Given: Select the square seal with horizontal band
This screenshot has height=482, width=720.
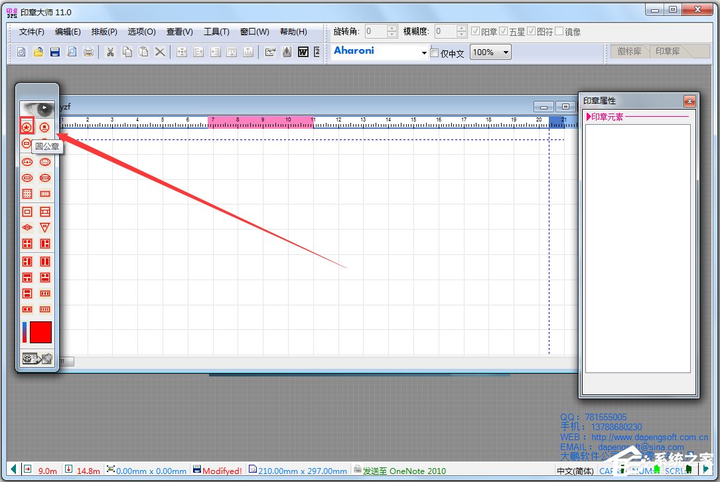Looking at the screenshot, I should click(x=45, y=212).
